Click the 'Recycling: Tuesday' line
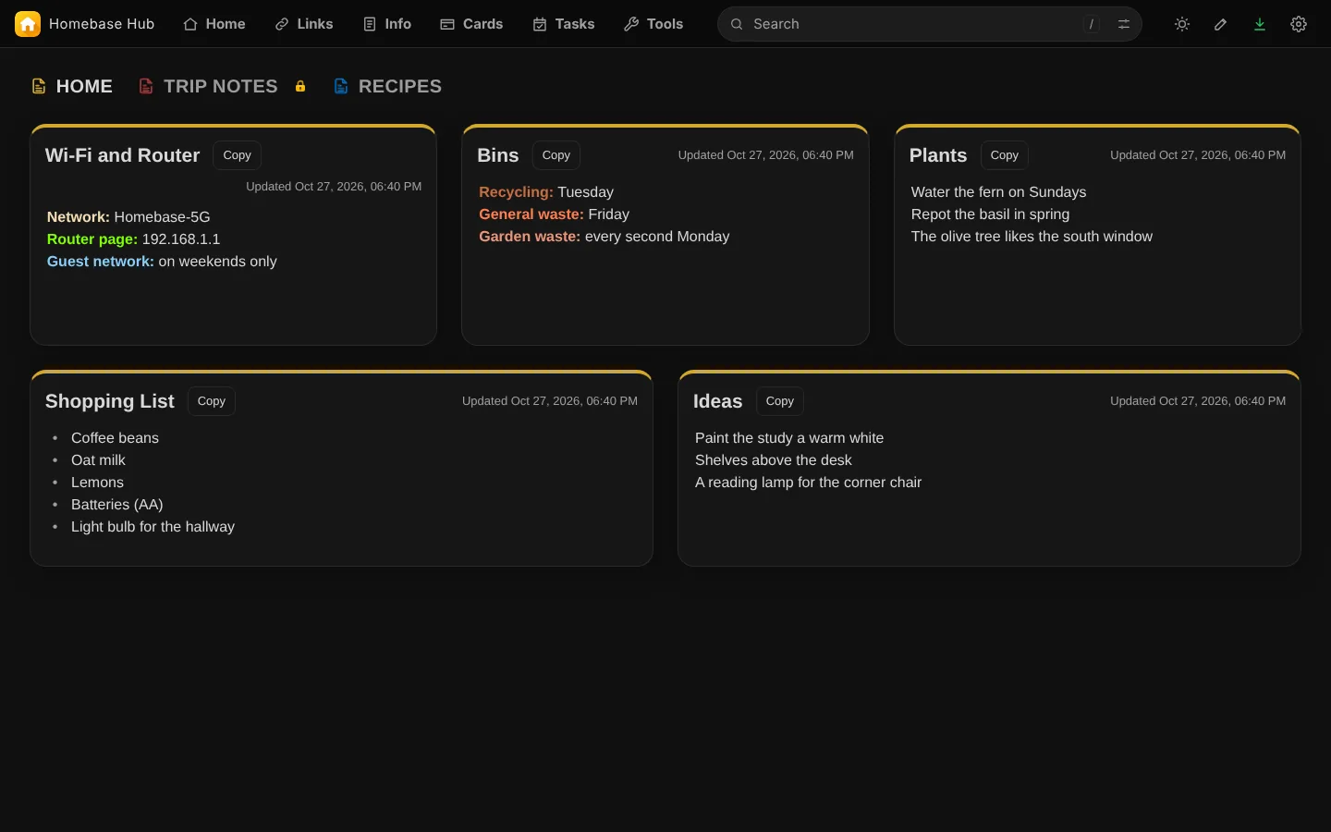The height and width of the screenshot is (832, 1331). pos(546,192)
